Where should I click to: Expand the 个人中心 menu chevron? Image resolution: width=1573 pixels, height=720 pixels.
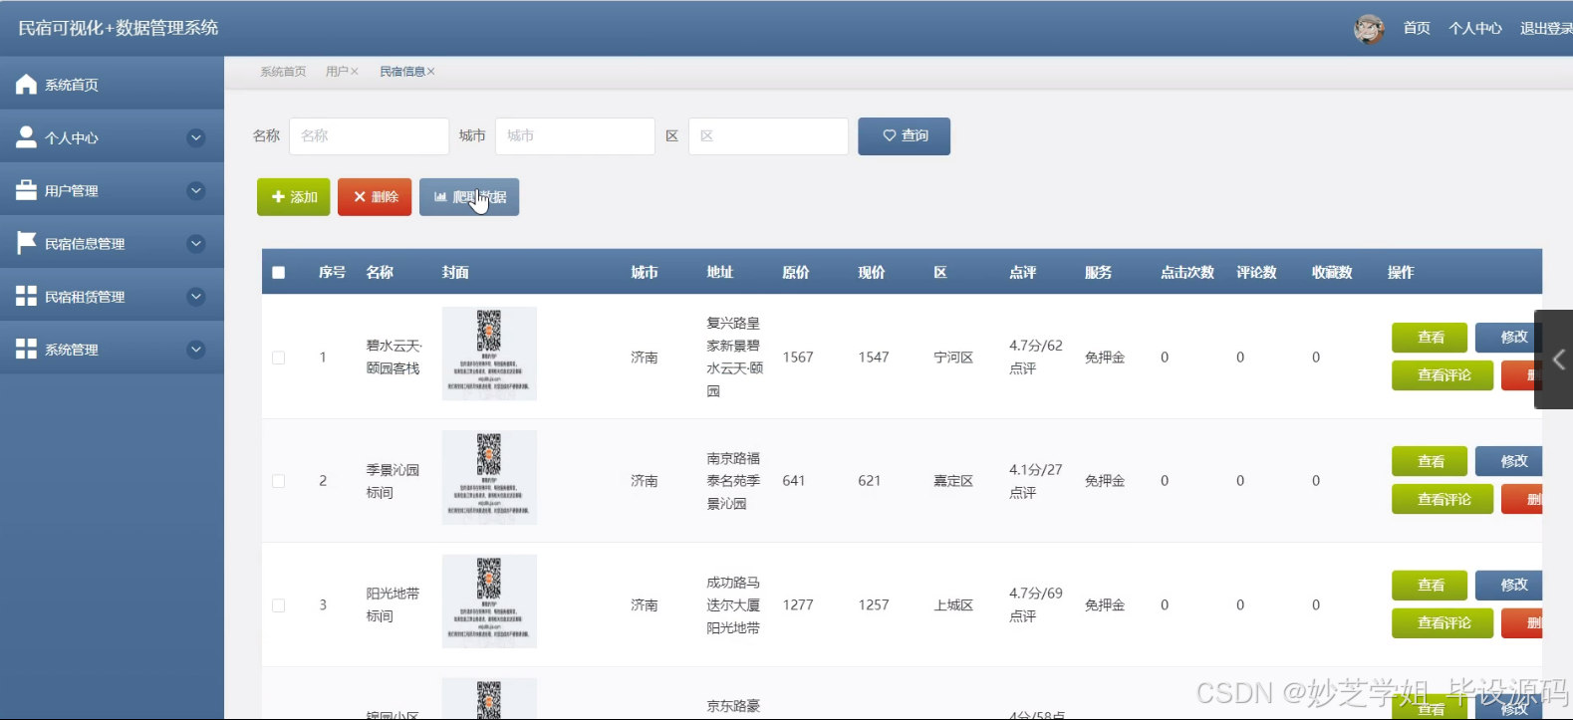coord(196,137)
